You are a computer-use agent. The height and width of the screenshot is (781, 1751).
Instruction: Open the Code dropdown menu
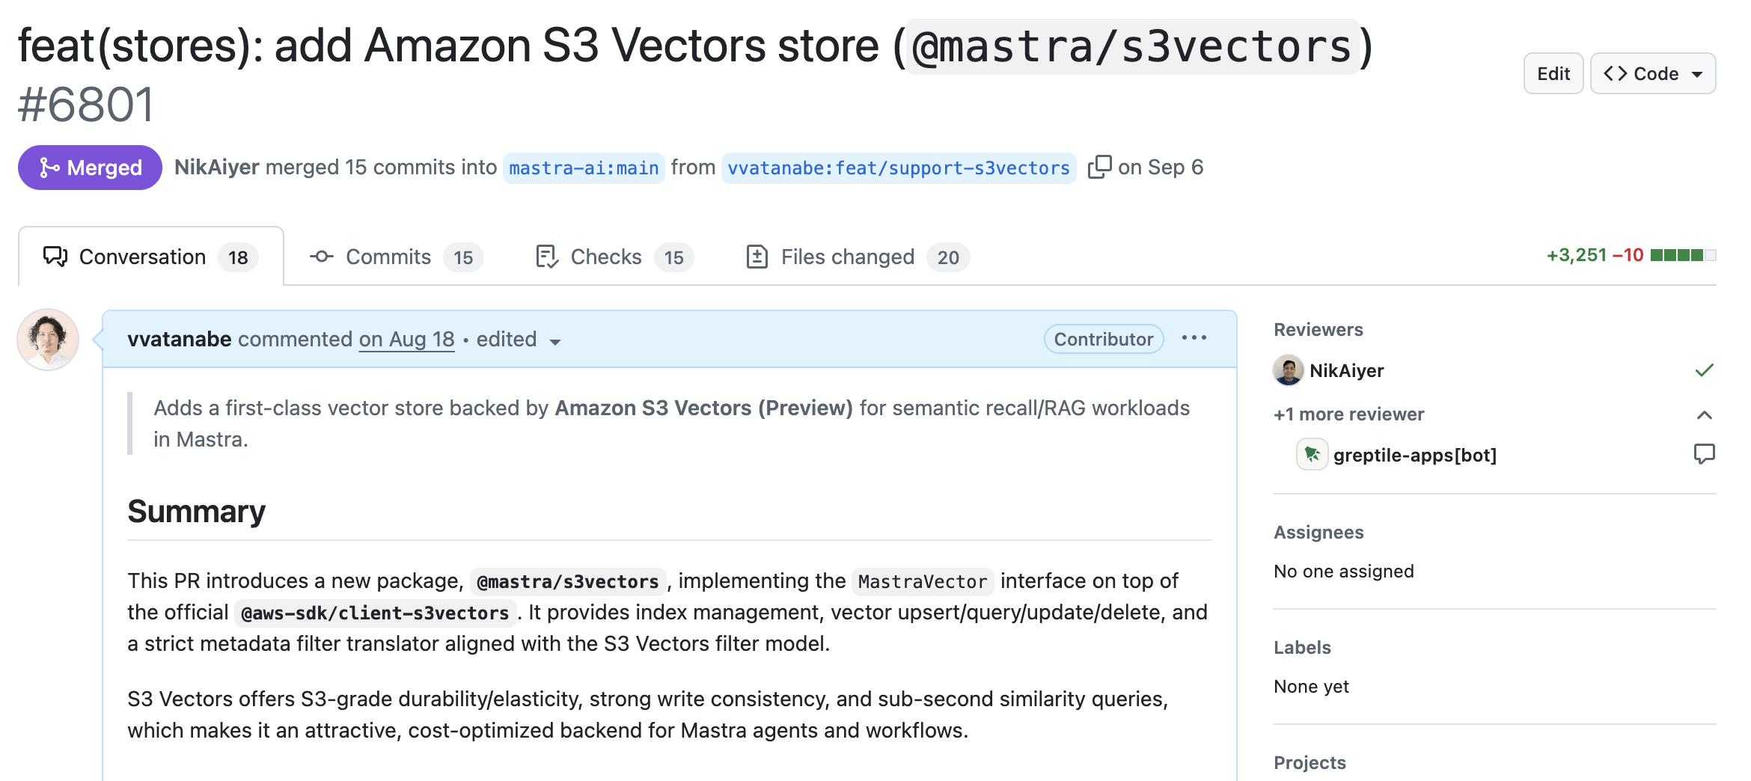point(1652,73)
